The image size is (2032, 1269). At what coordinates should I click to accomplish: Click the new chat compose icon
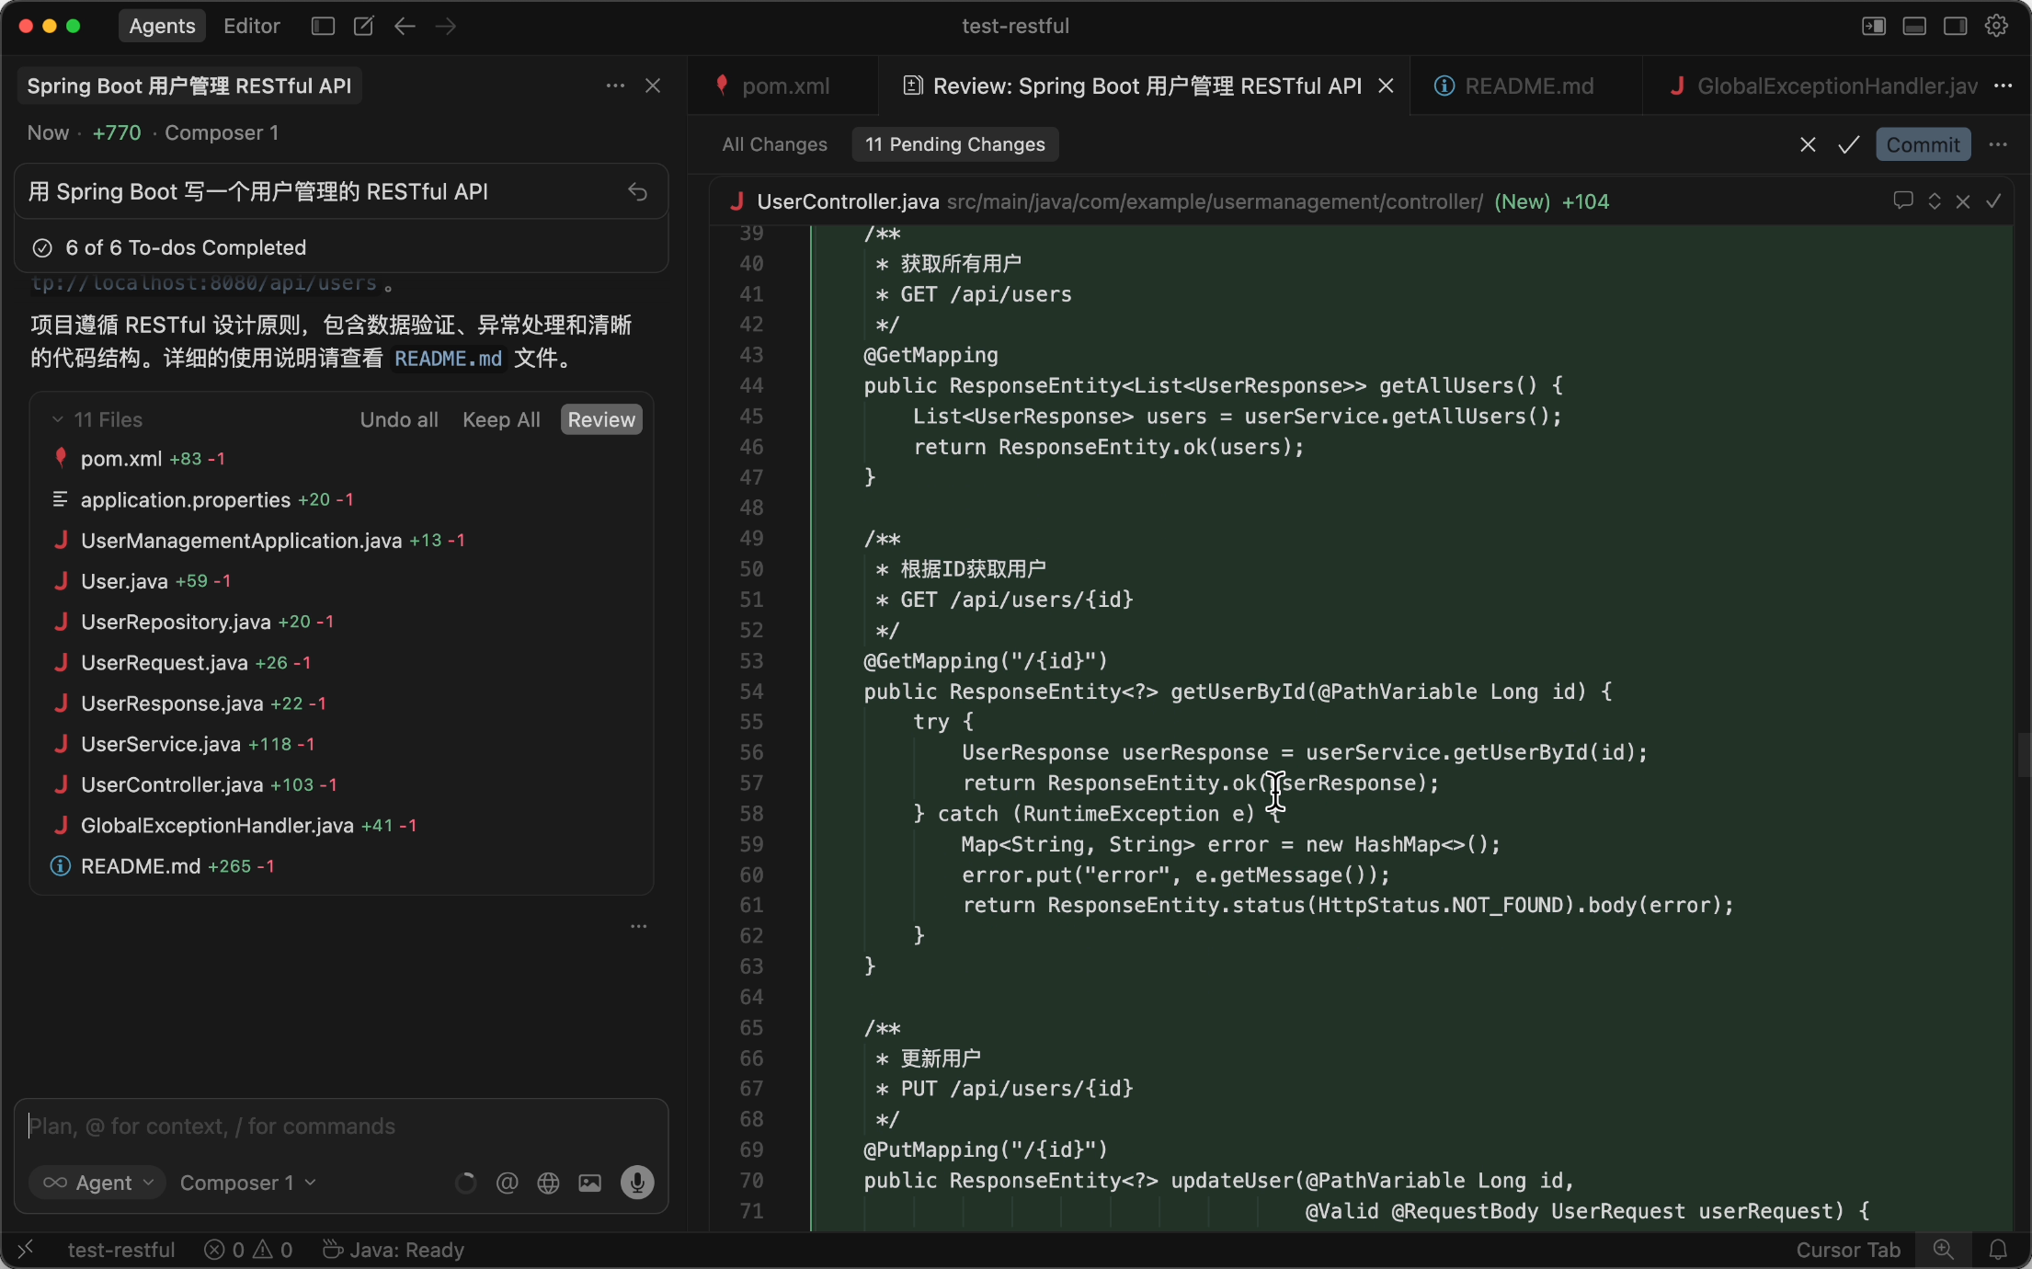pyautogui.click(x=363, y=26)
